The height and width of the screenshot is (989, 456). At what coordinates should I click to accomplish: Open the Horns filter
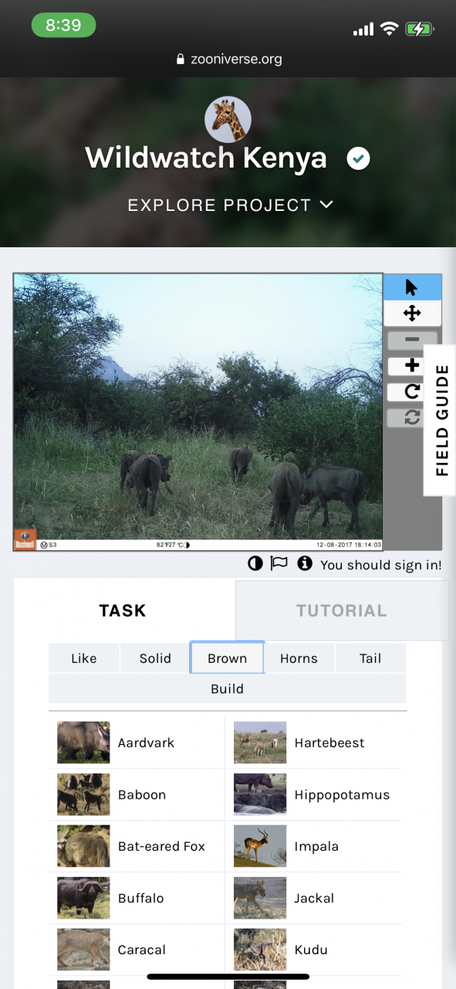point(299,658)
